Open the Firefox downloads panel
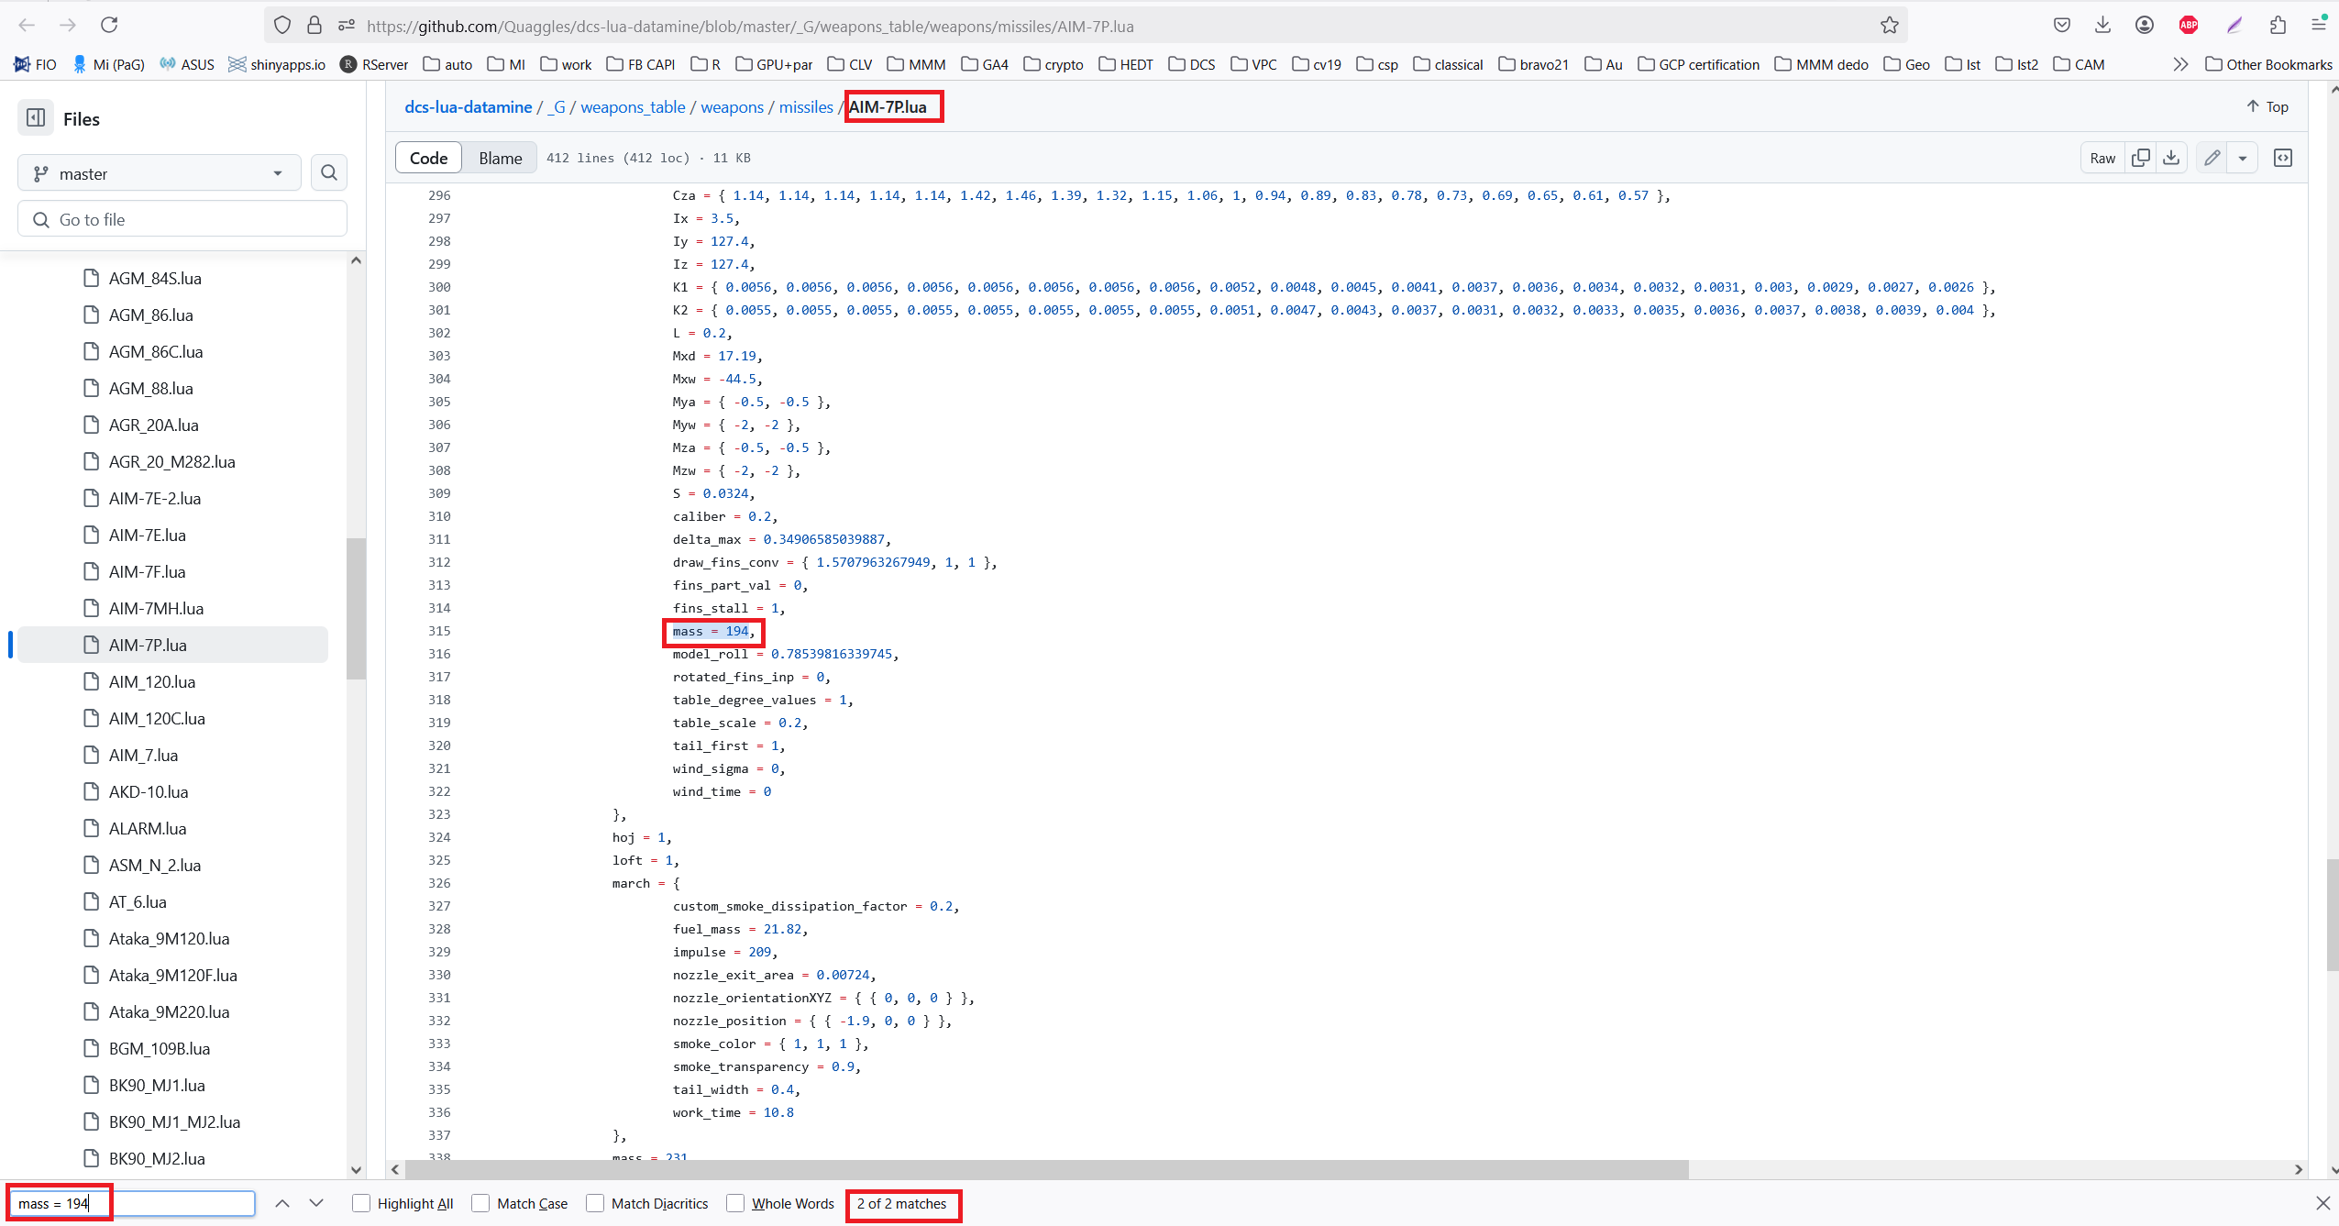 (x=2103, y=25)
